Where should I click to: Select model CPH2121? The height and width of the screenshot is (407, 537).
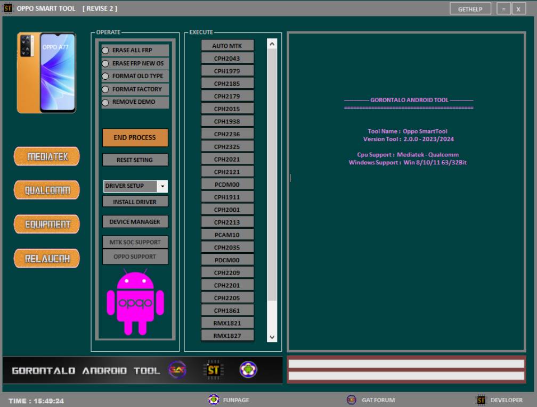click(227, 172)
